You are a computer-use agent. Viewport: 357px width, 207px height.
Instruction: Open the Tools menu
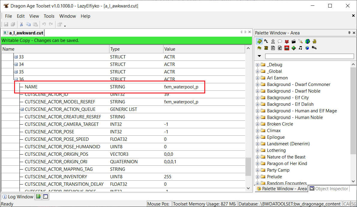pos(49,16)
